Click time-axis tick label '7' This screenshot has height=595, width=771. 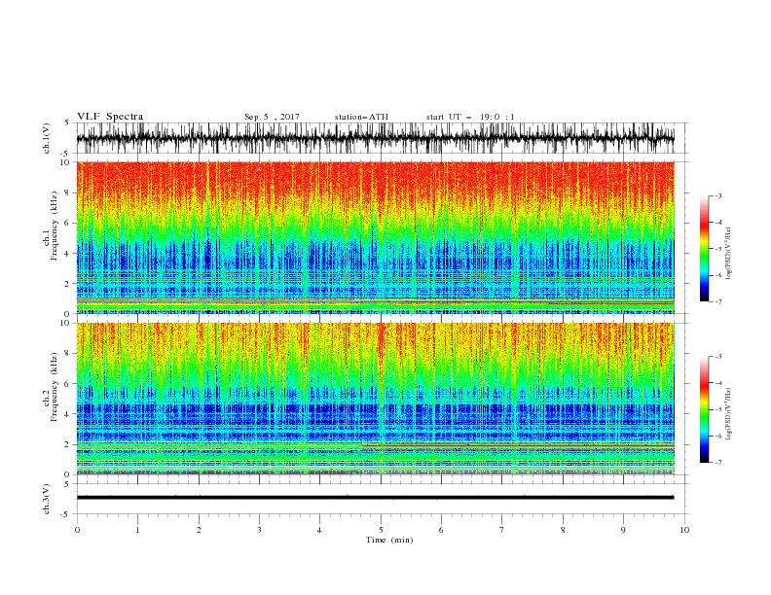pos(502,530)
